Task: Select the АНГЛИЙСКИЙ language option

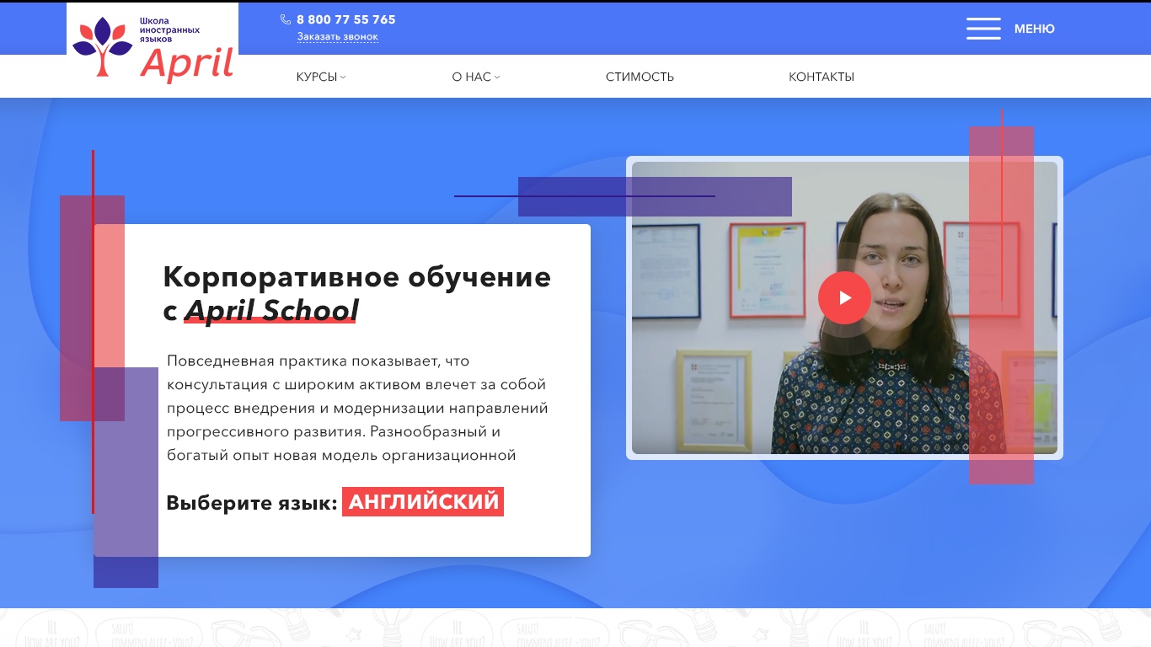Action: (x=423, y=502)
